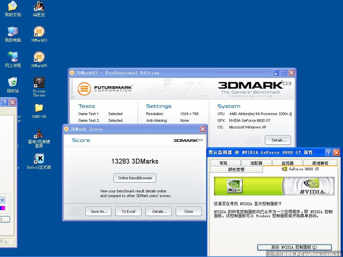Click the 3DMARK03 logo in main window
The image size is (343, 257).
[x=255, y=88]
